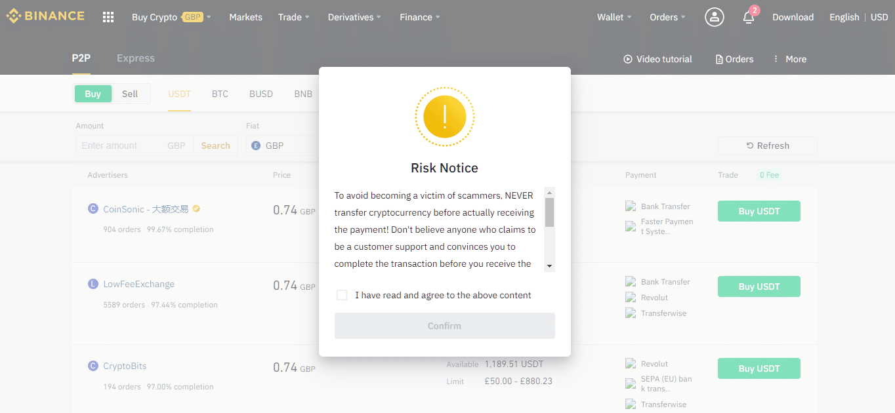The image size is (895, 413).
Task: Expand the Finance dropdown menu
Action: coord(420,17)
